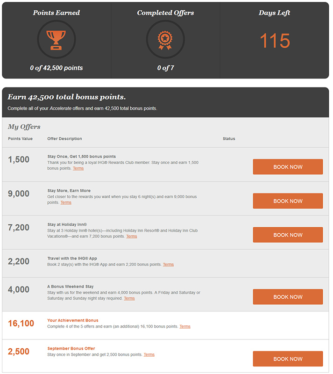Open Terms for Travel with the IHG App
Screen dimensions: 333x374
(169, 266)
